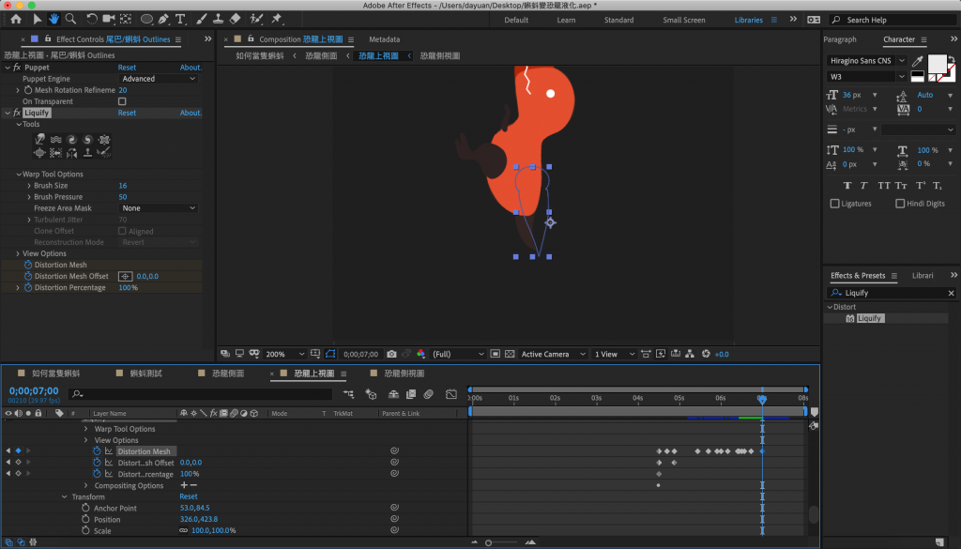
Task: Select the Type text tool
Action: (x=180, y=19)
